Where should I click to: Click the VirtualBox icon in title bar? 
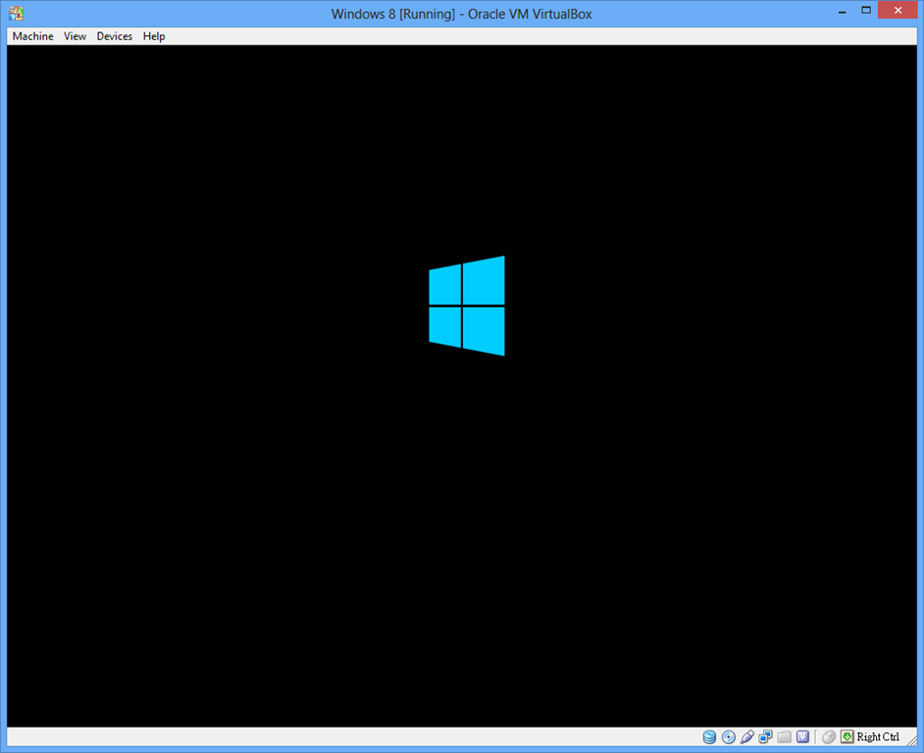click(16, 13)
